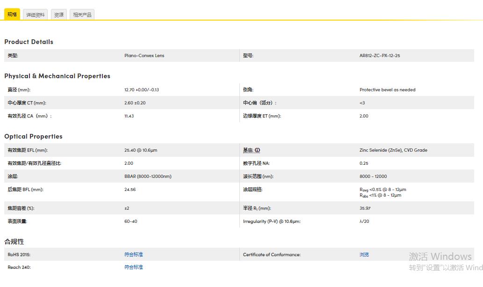Image resolution: width=483 pixels, height=287 pixels.
Task: Click the info icon next to 基底
Action: (x=257, y=150)
